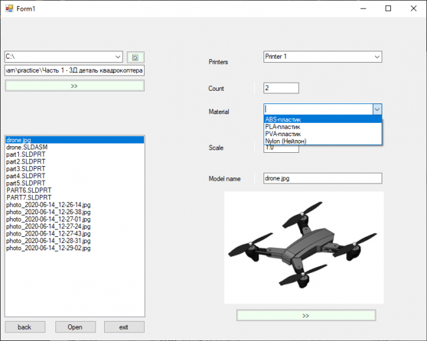Screen dimensions: 427x341
Task: Click the drone preview image
Action: (304, 247)
